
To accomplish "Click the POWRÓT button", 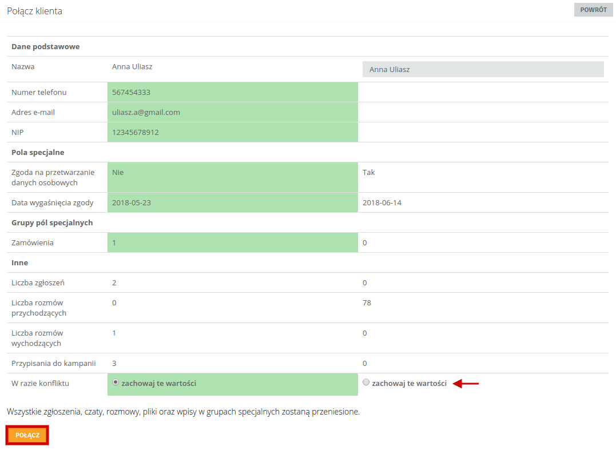I will (593, 10).
